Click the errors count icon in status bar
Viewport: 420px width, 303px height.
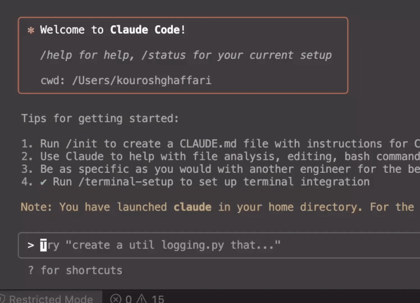tap(116, 299)
